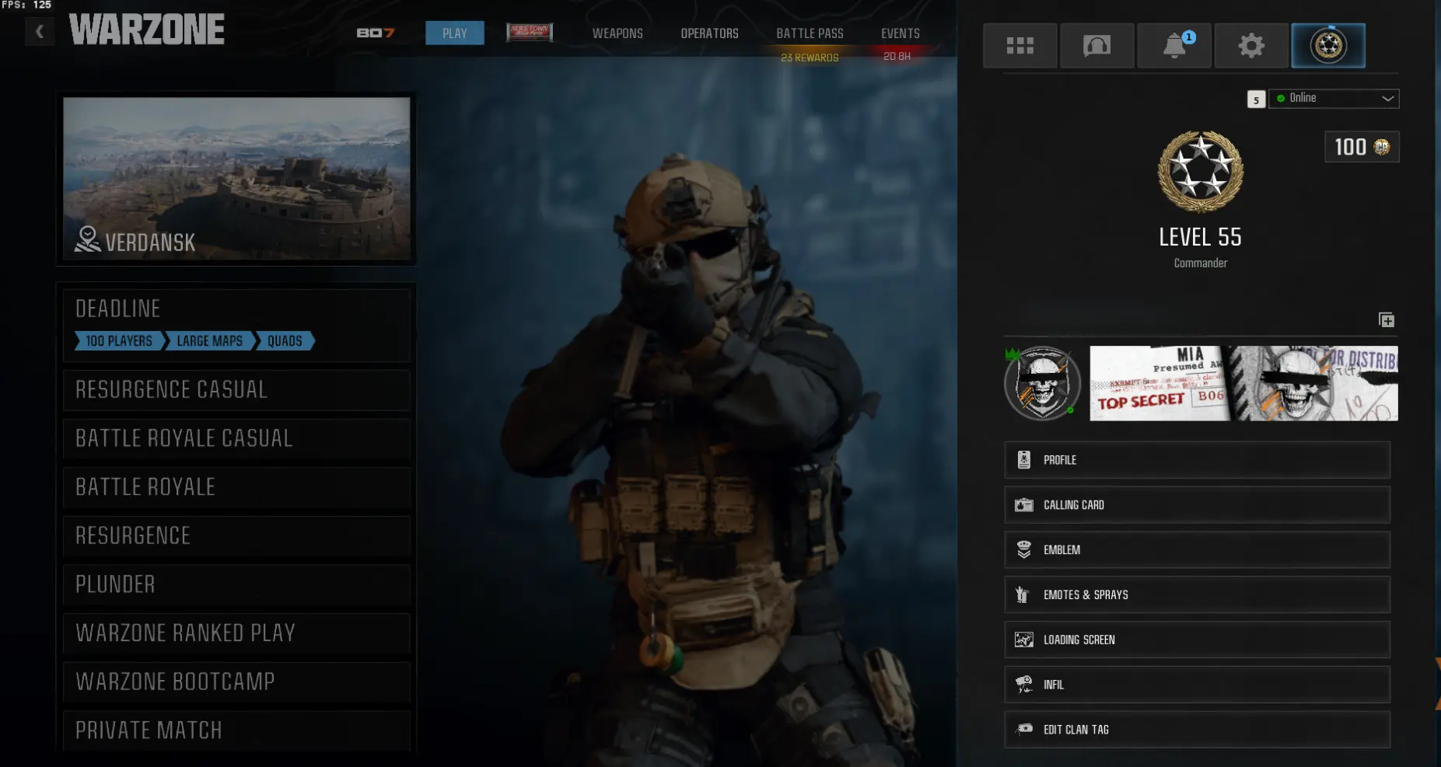Click the large prestige star emblem
The width and height of the screenshot is (1441, 767).
click(x=1201, y=172)
